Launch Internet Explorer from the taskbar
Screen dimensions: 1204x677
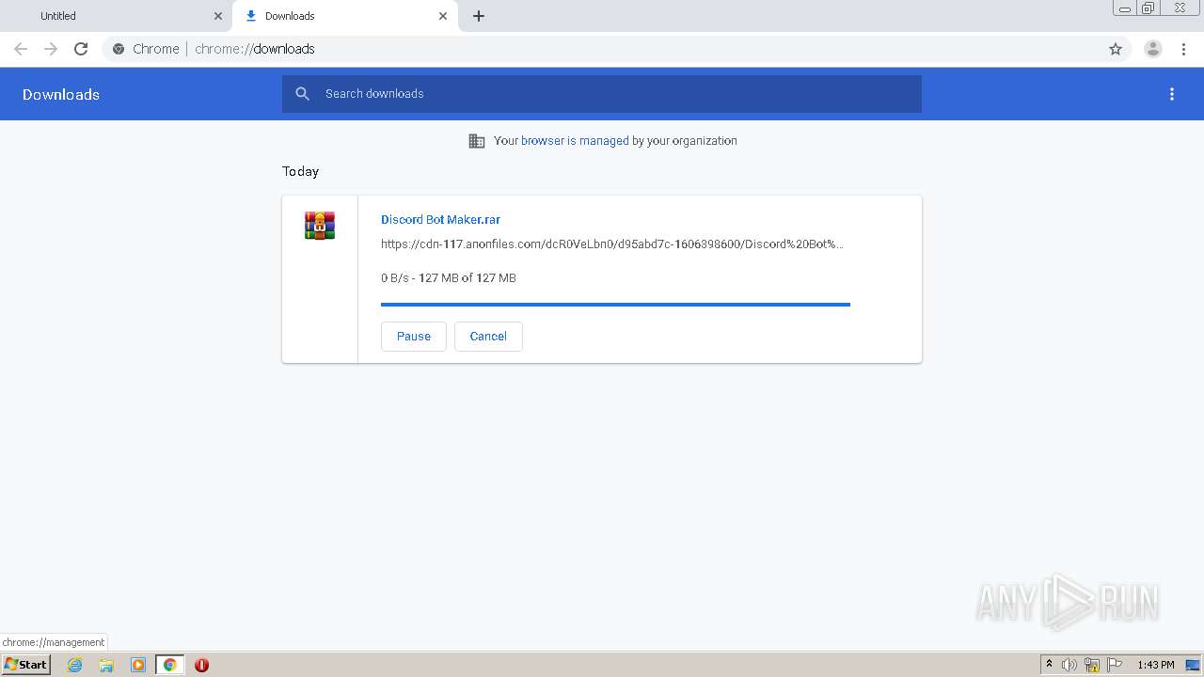75,665
